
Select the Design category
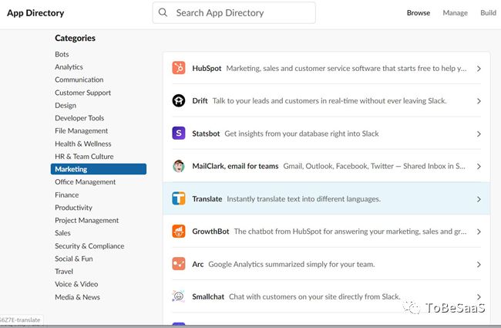tap(66, 105)
